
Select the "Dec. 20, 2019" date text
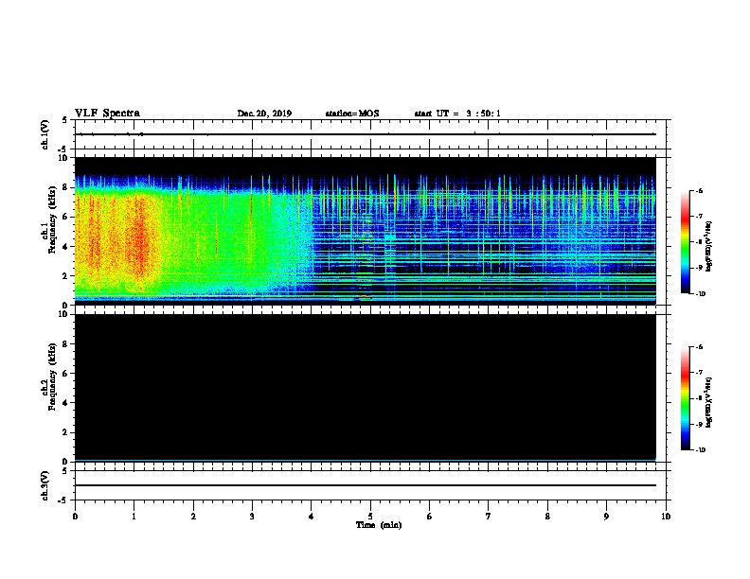tap(264, 114)
